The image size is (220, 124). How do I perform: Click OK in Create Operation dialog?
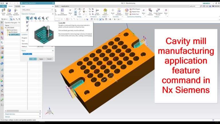(x=33, y=59)
